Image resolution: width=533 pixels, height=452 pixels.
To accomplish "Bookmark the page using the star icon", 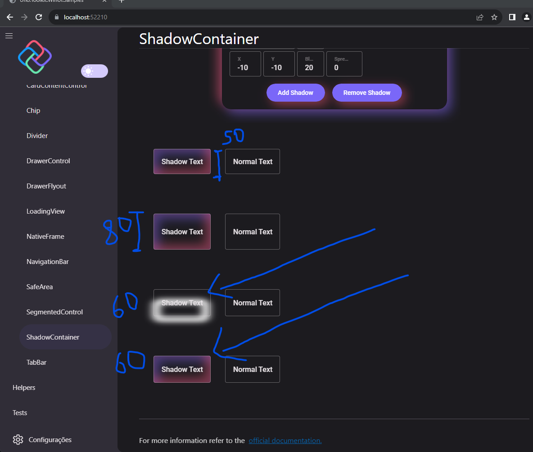I will [x=494, y=17].
